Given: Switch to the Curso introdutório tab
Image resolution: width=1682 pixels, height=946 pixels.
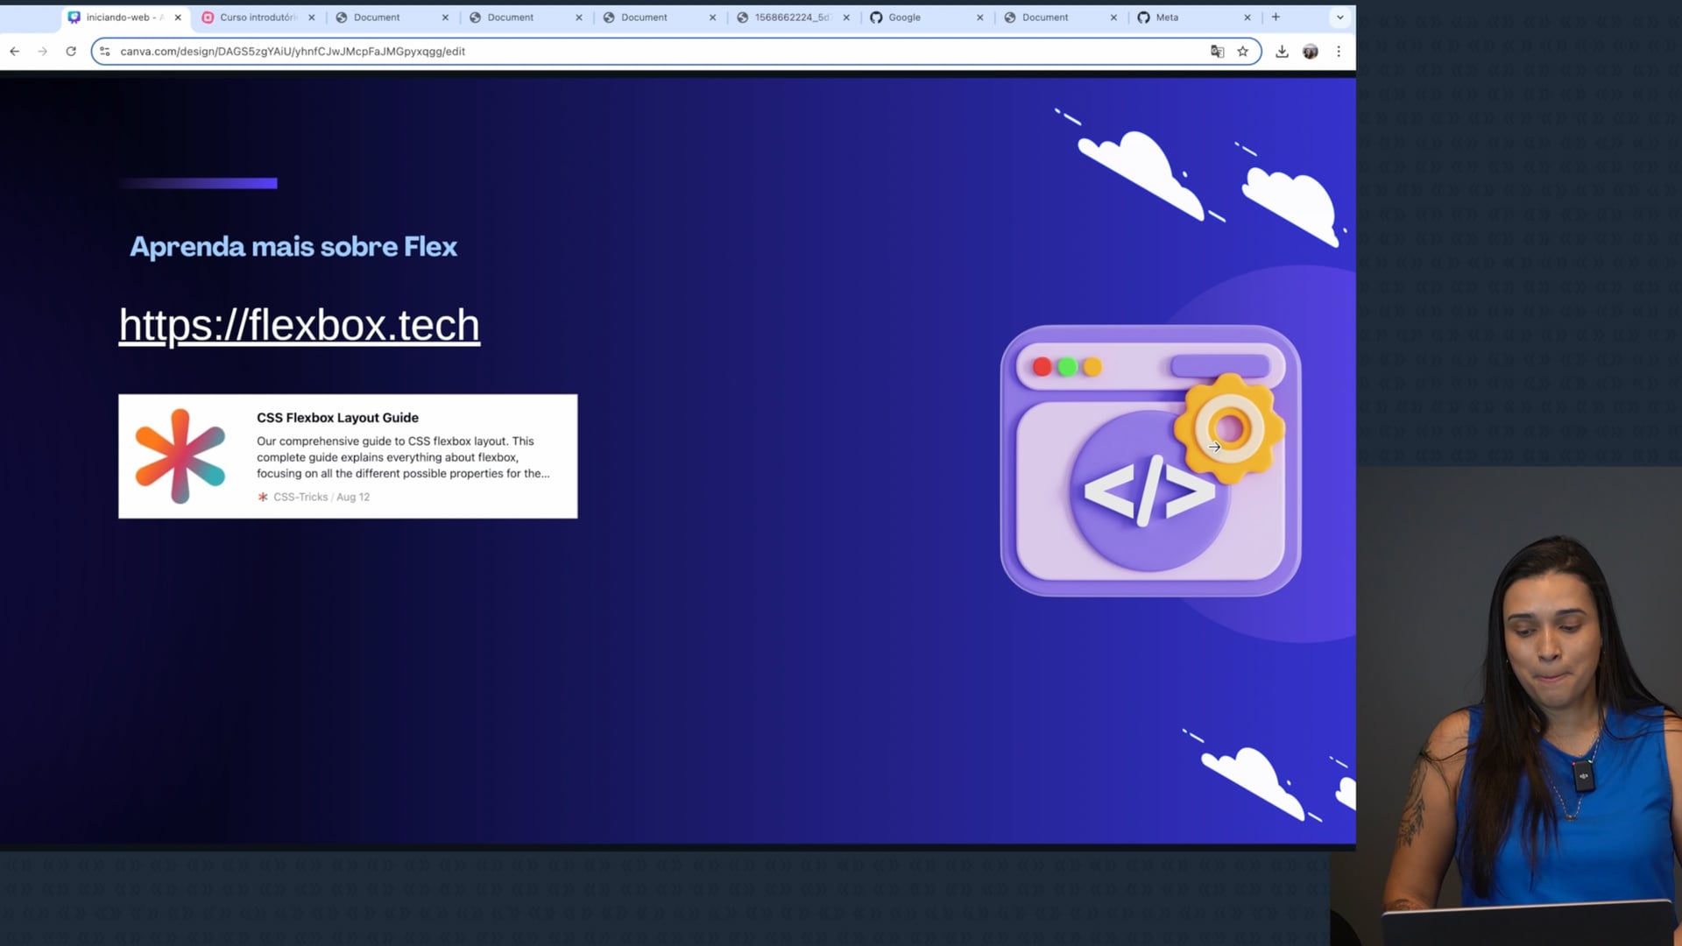Looking at the screenshot, I should pos(257,18).
